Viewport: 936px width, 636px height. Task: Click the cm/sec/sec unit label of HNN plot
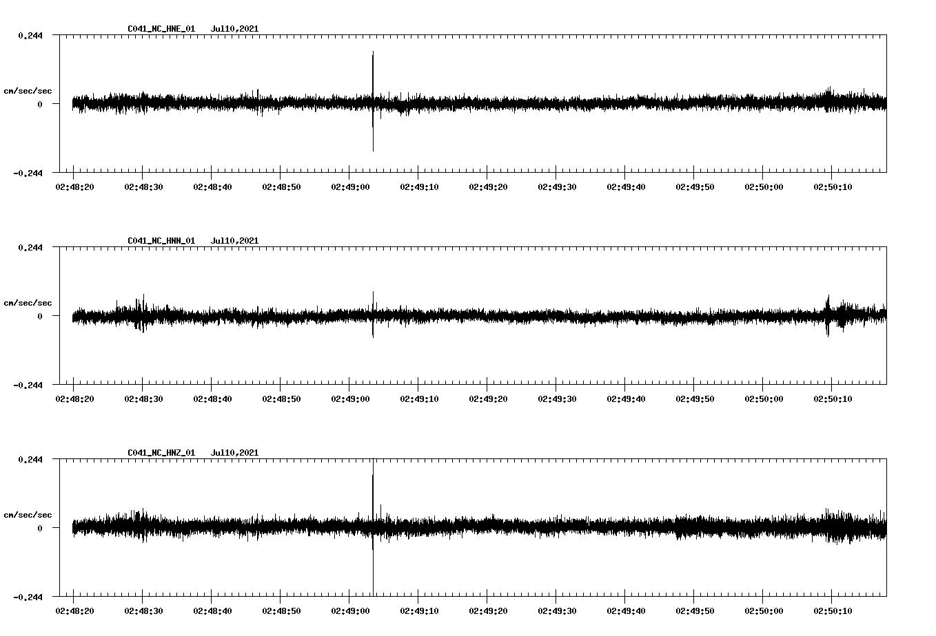(x=28, y=303)
